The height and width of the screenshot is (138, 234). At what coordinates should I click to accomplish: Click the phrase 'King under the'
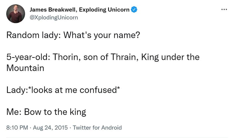(x=170, y=57)
